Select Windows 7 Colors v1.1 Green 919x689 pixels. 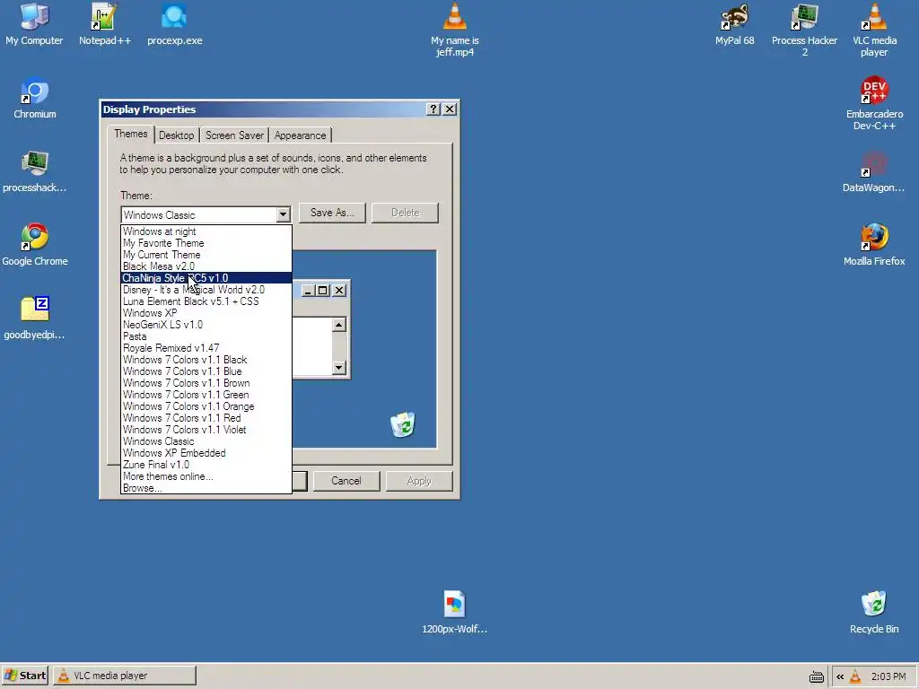coord(206,395)
